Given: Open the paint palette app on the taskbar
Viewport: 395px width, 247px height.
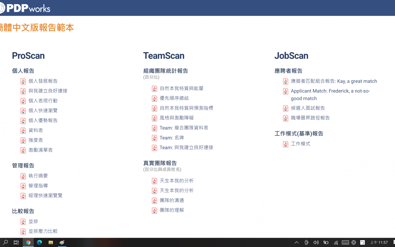Looking at the screenshot, I should pyautogui.click(x=62, y=242).
